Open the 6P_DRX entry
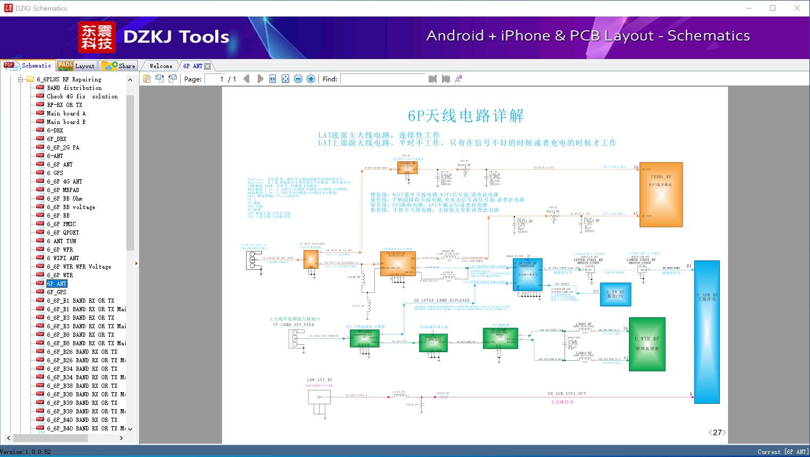810x457 pixels. (x=56, y=139)
